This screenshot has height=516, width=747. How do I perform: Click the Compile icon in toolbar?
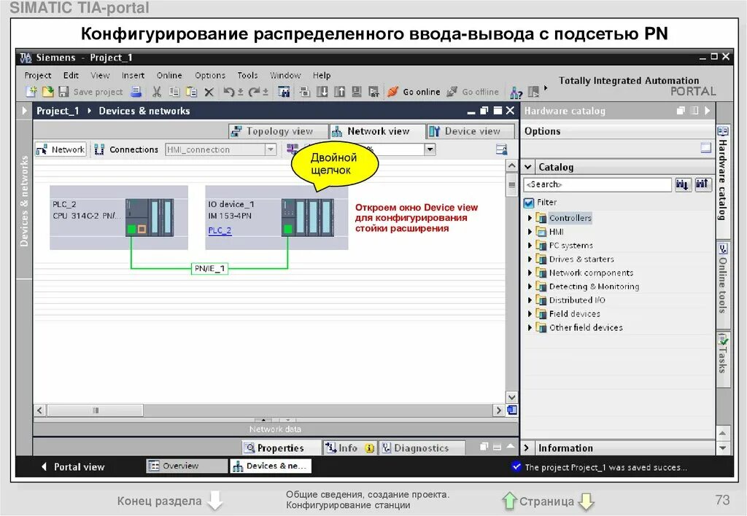305,92
